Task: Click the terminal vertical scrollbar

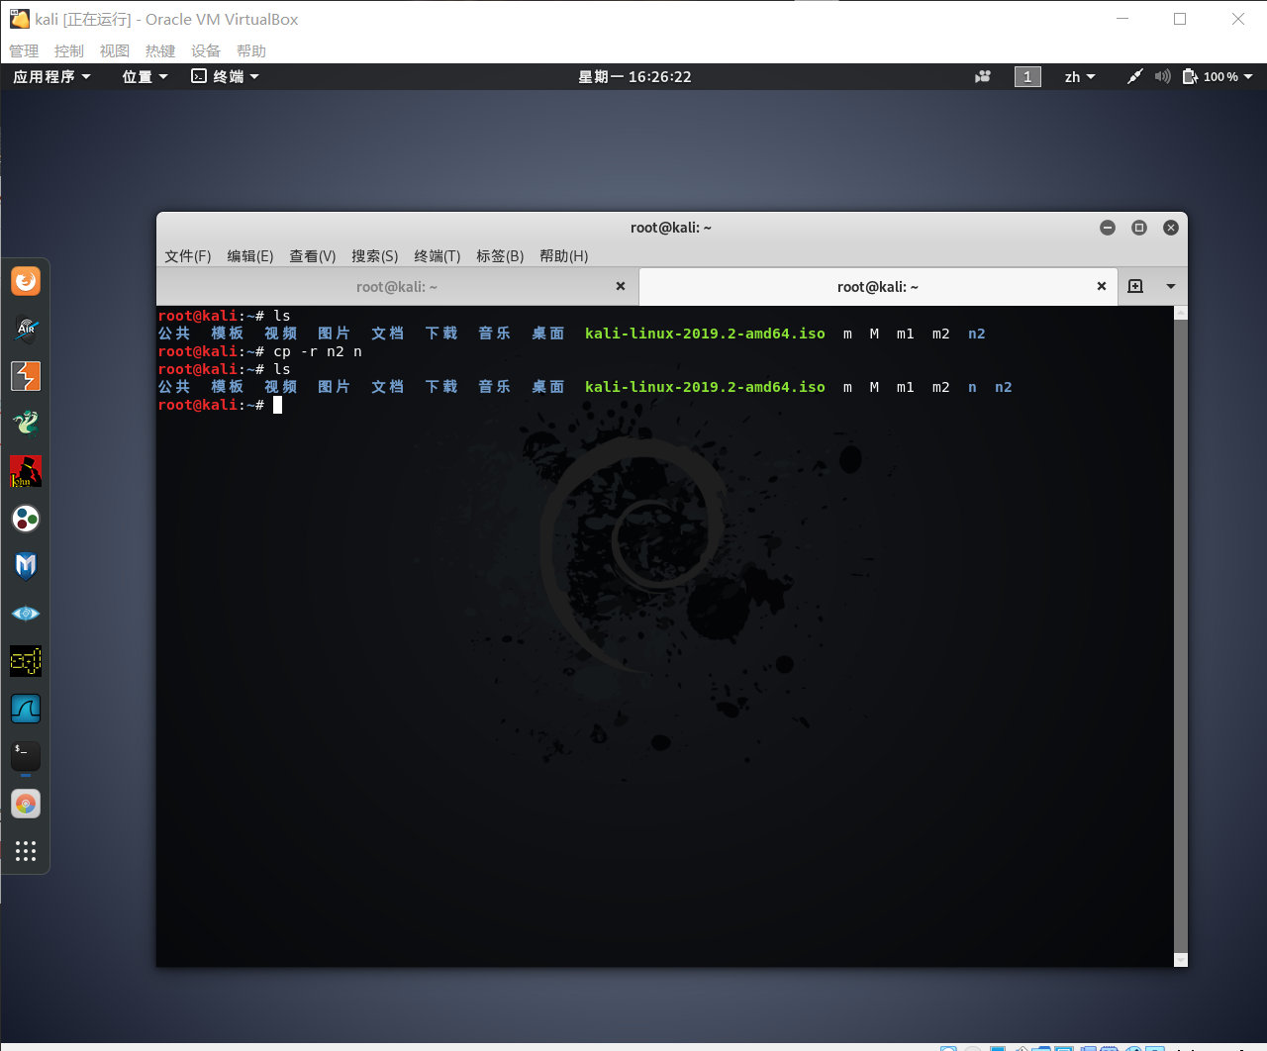Action: 1180,636
